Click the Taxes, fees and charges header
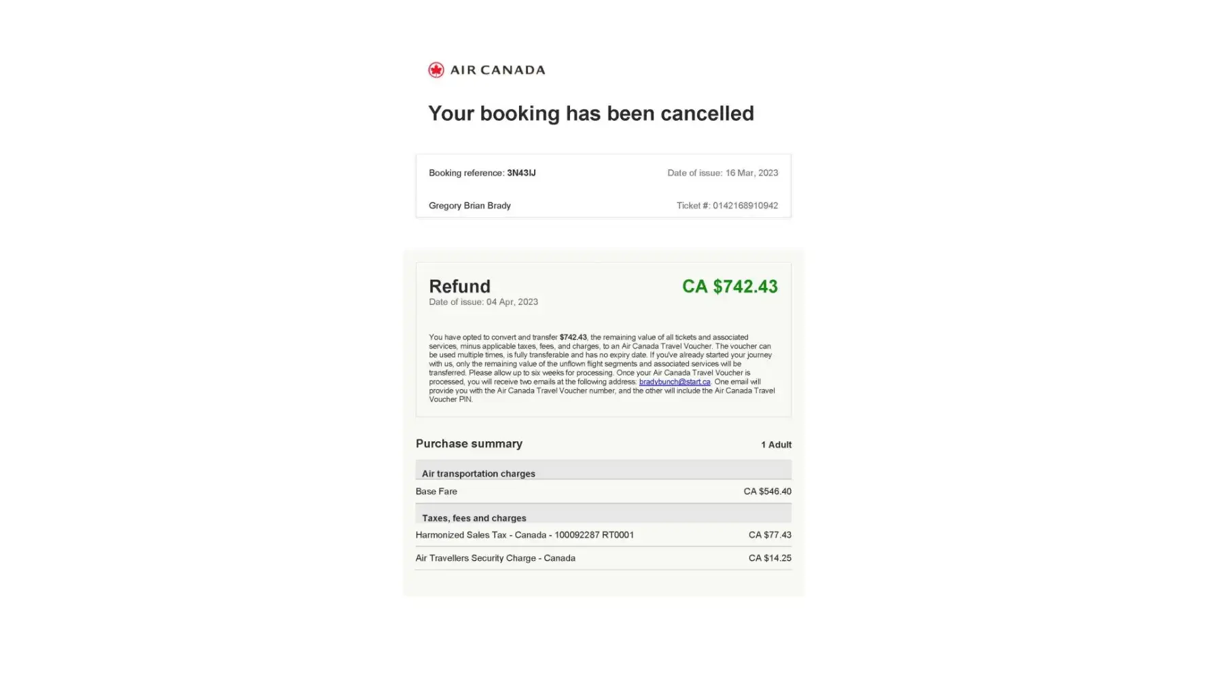 [x=474, y=518]
